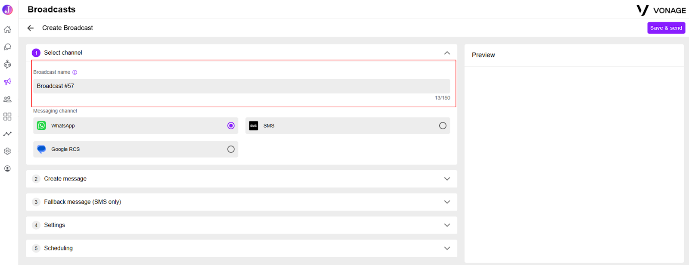Image resolution: width=689 pixels, height=265 pixels.
Task: Open the grid apps sidebar icon
Action: click(x=7, y=117)
